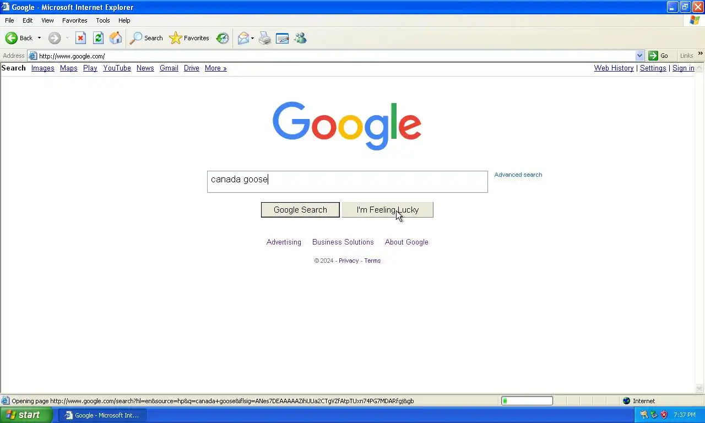Click the first system tray icon
The width and height of the screenshot is (705, 423).
[644, 415]
